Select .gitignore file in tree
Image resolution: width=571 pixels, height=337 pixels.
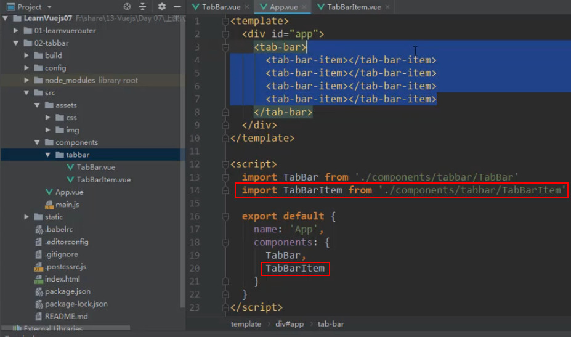coord(61,254)
